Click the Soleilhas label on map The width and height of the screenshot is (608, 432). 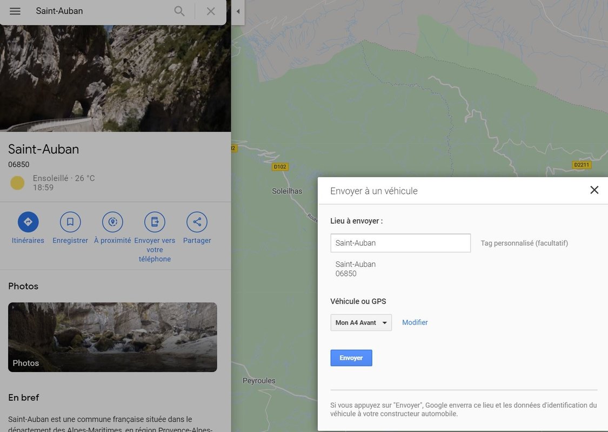[x=287, y=191]
